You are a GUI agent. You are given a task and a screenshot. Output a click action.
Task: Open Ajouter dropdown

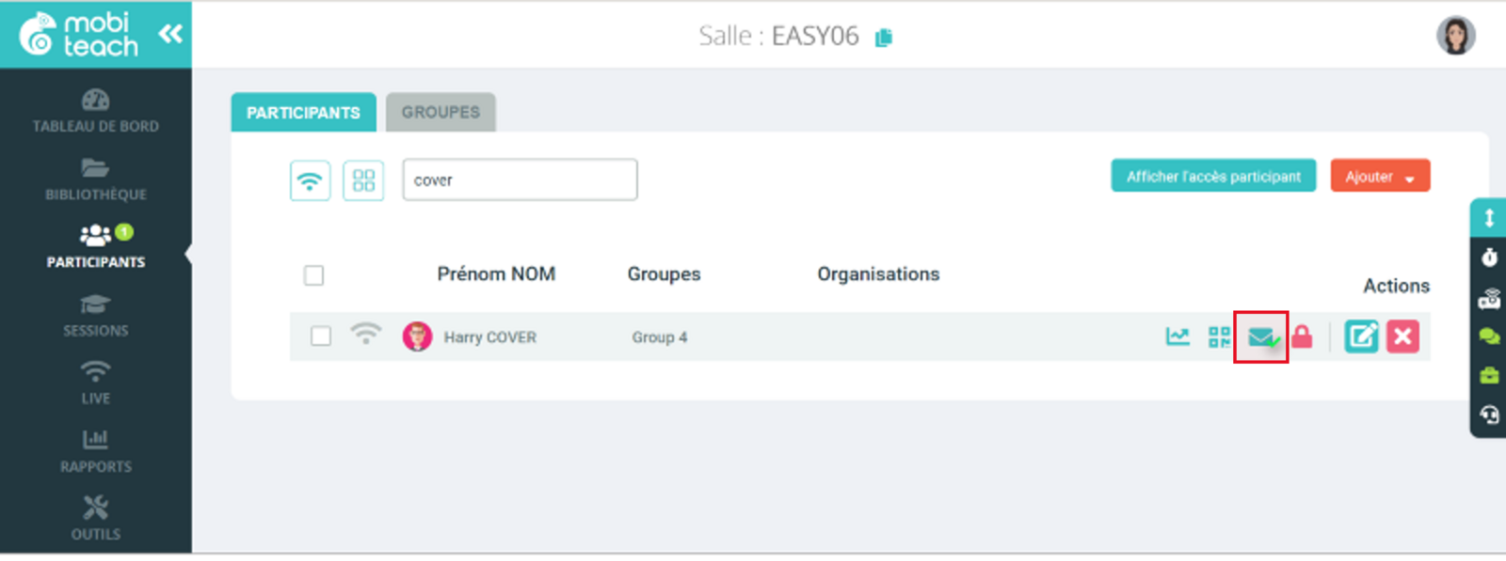[x=1380, y=176]
